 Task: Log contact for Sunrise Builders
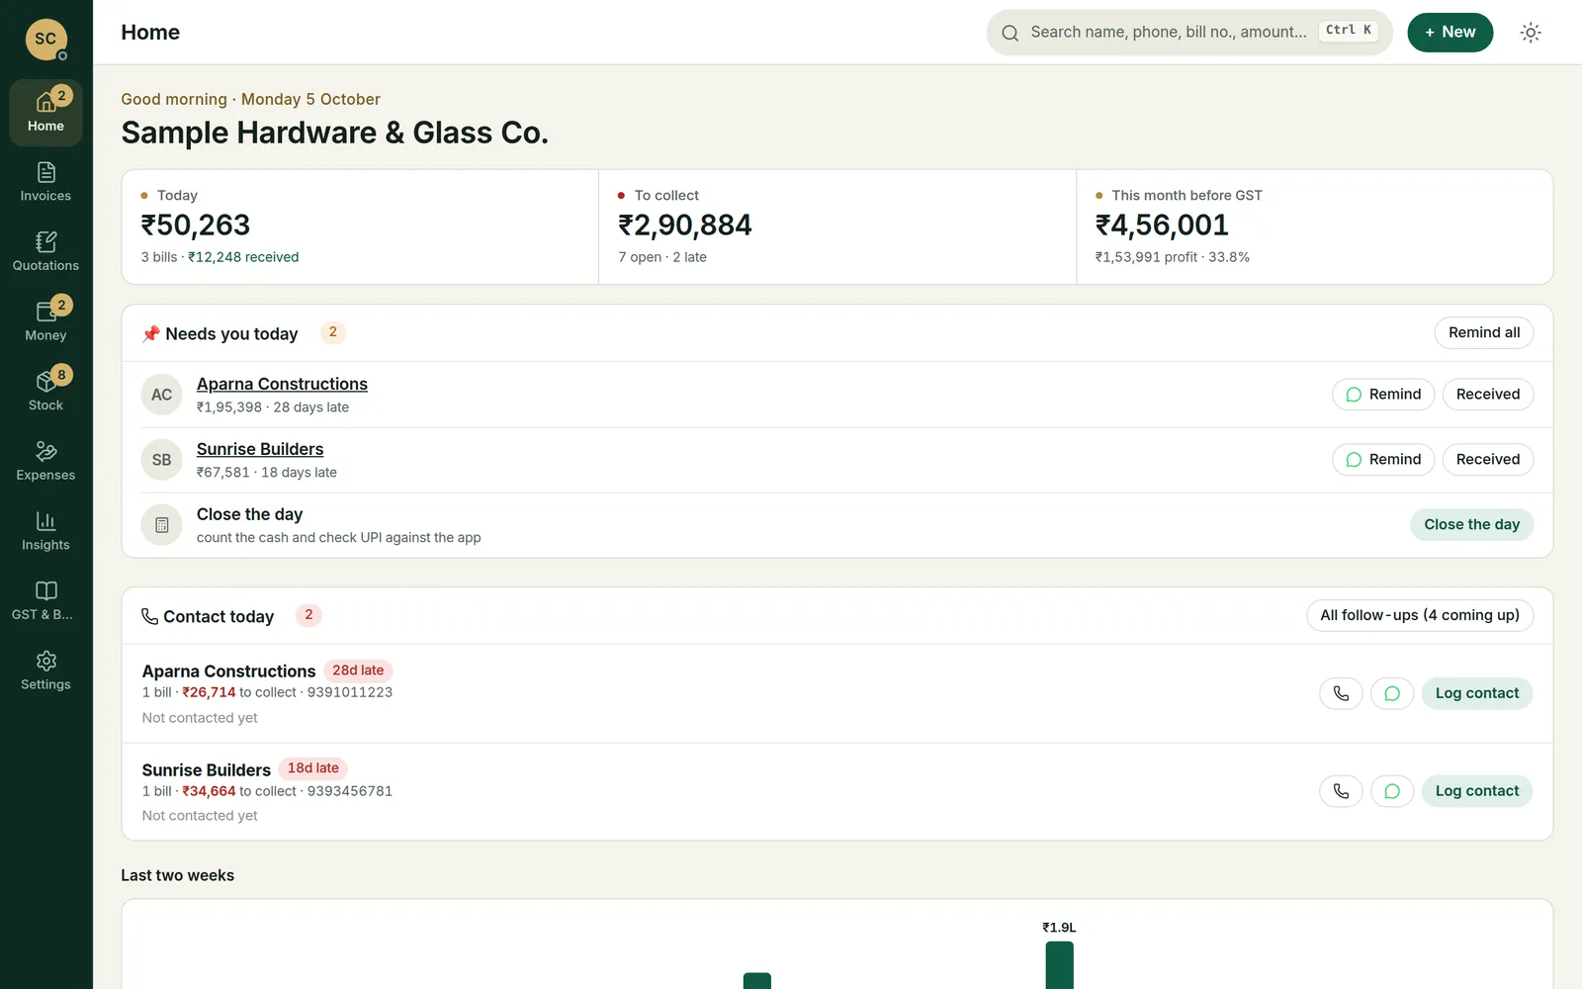pos(1476,791)
